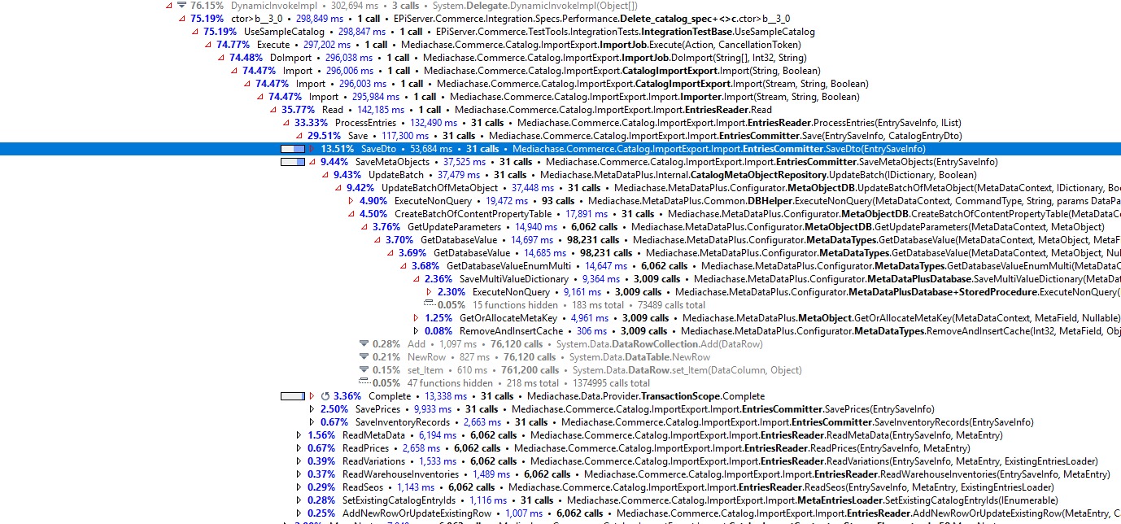Expand the selected SaveDto node

tap(312, 149)
